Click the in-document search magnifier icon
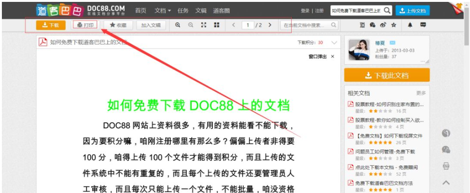Image resolution: width=470 pixels, height=193 pixels. coord(334,25)
